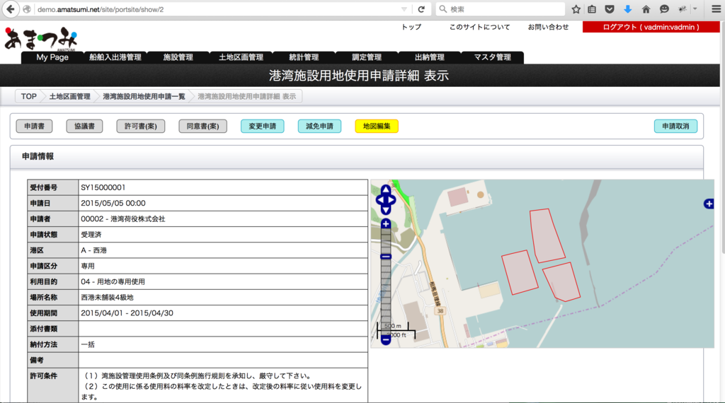The image size is (725, 403).
Task: Pan the map up with the arrow
Action: click(386, 189)
